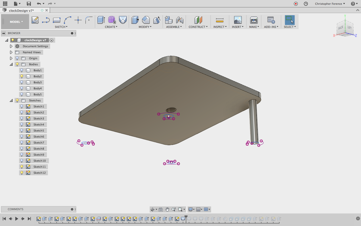Open the MODIFY menu

coord(145,27)
